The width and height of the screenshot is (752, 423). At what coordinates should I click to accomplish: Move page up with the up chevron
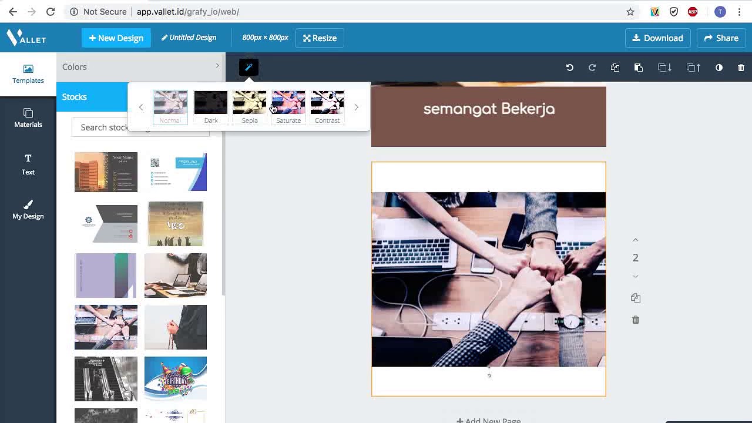635,240
